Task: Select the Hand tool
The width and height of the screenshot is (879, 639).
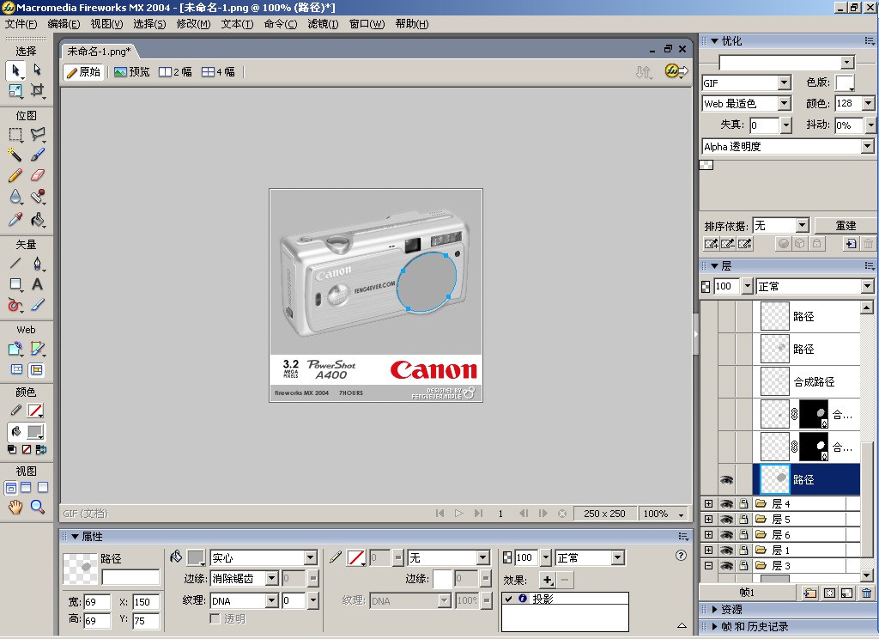Action: [x=15, y=507]
